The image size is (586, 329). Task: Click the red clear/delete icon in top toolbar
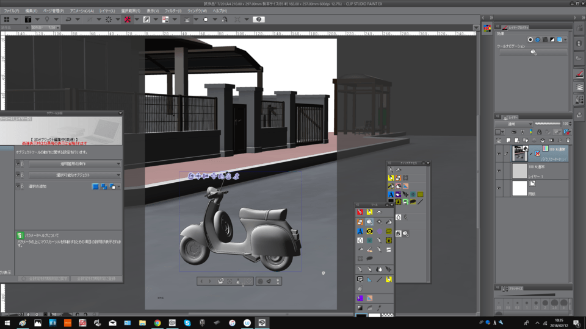coord(128,19)
